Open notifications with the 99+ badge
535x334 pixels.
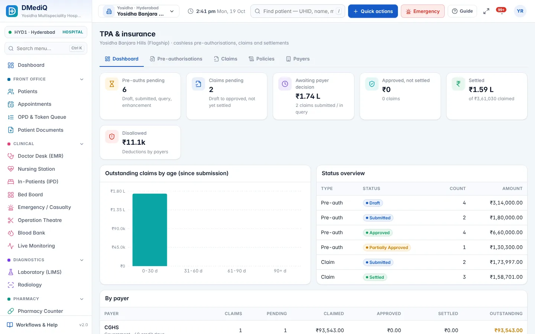(501, 11)
